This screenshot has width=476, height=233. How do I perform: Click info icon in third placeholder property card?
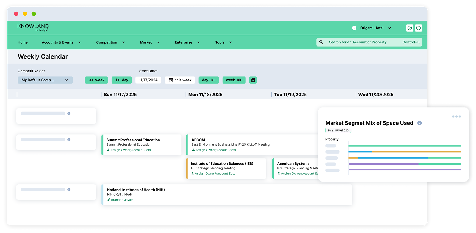tap(69, 190)
